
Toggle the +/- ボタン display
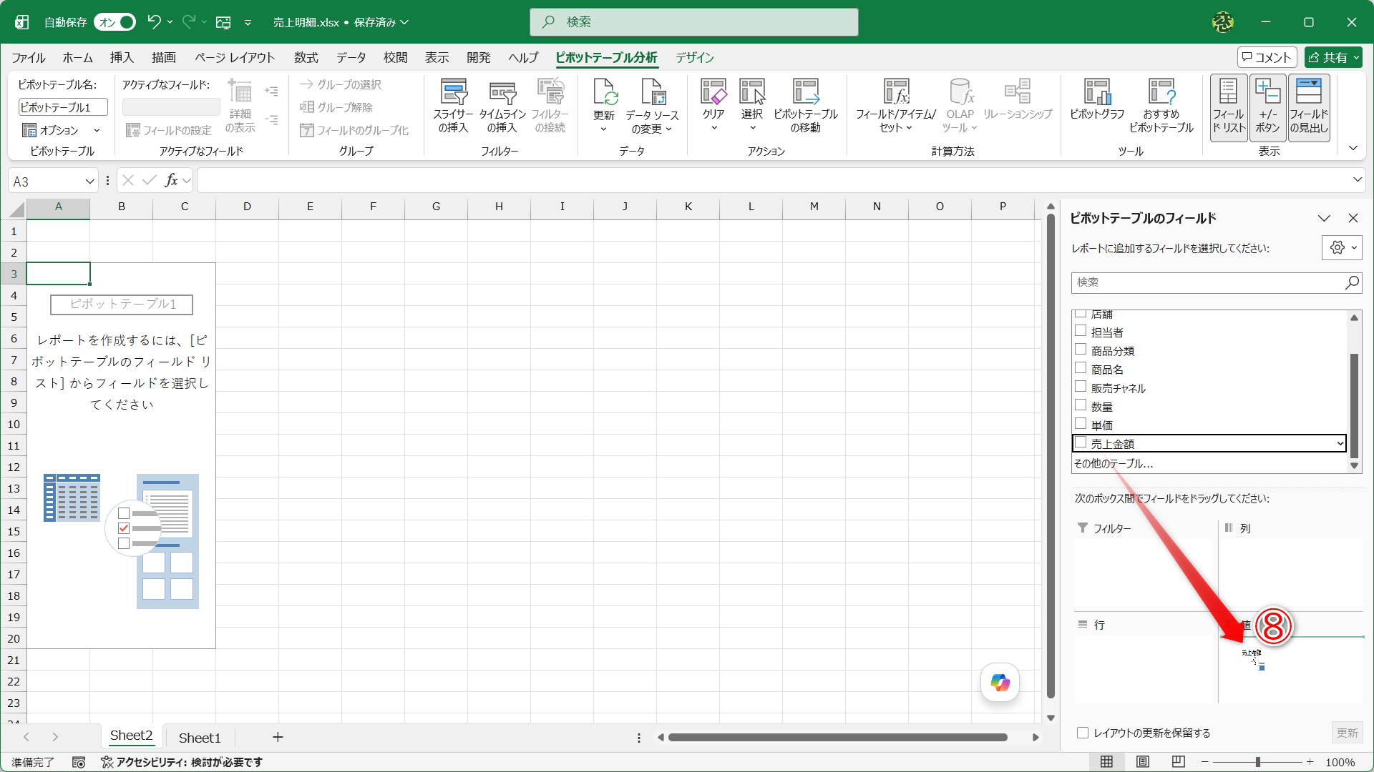click(x=1268, y=107)
